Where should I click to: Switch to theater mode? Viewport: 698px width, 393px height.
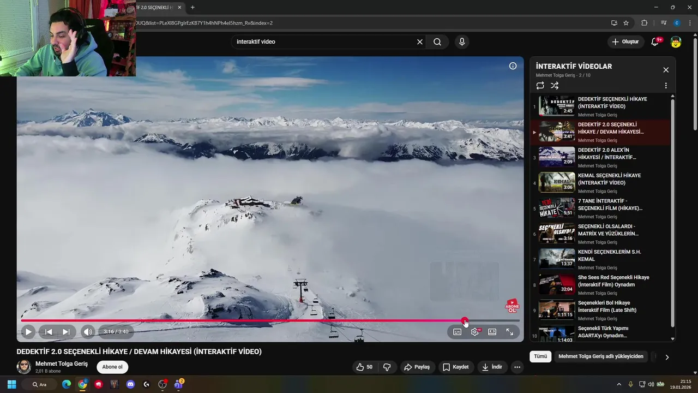[492, 332]
